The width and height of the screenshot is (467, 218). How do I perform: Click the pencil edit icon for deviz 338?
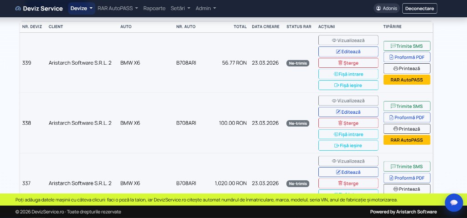tap(338, 112)
